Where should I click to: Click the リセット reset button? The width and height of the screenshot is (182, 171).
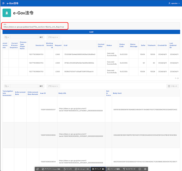(173, 86)
